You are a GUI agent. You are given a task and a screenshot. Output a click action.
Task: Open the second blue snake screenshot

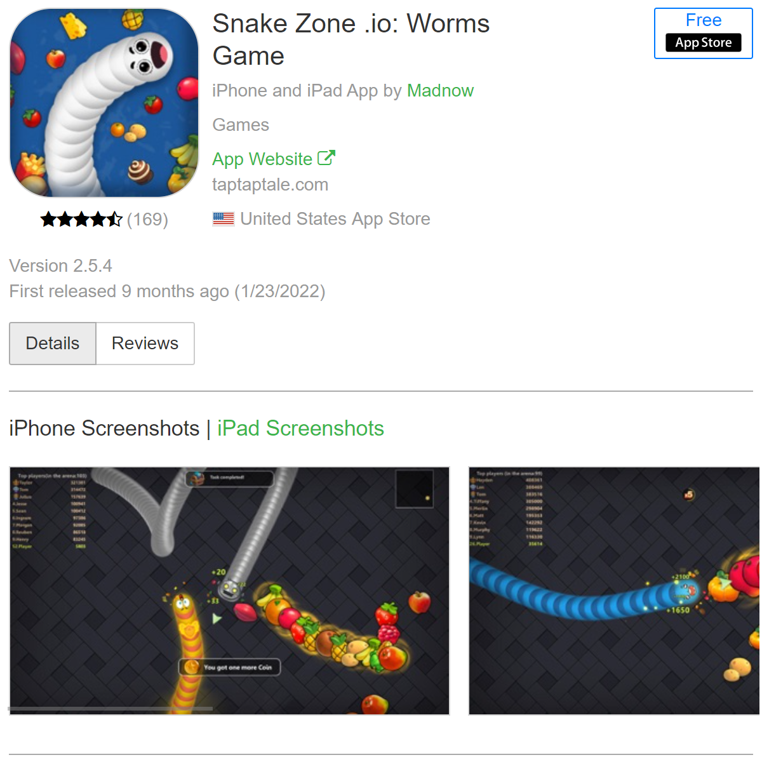point(614,591)
